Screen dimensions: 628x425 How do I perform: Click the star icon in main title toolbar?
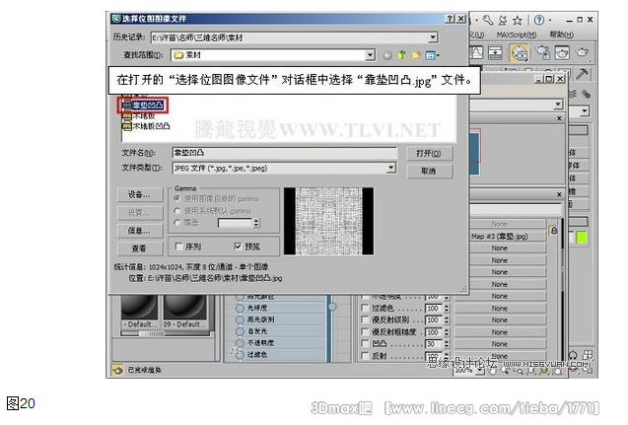[517, 20]
